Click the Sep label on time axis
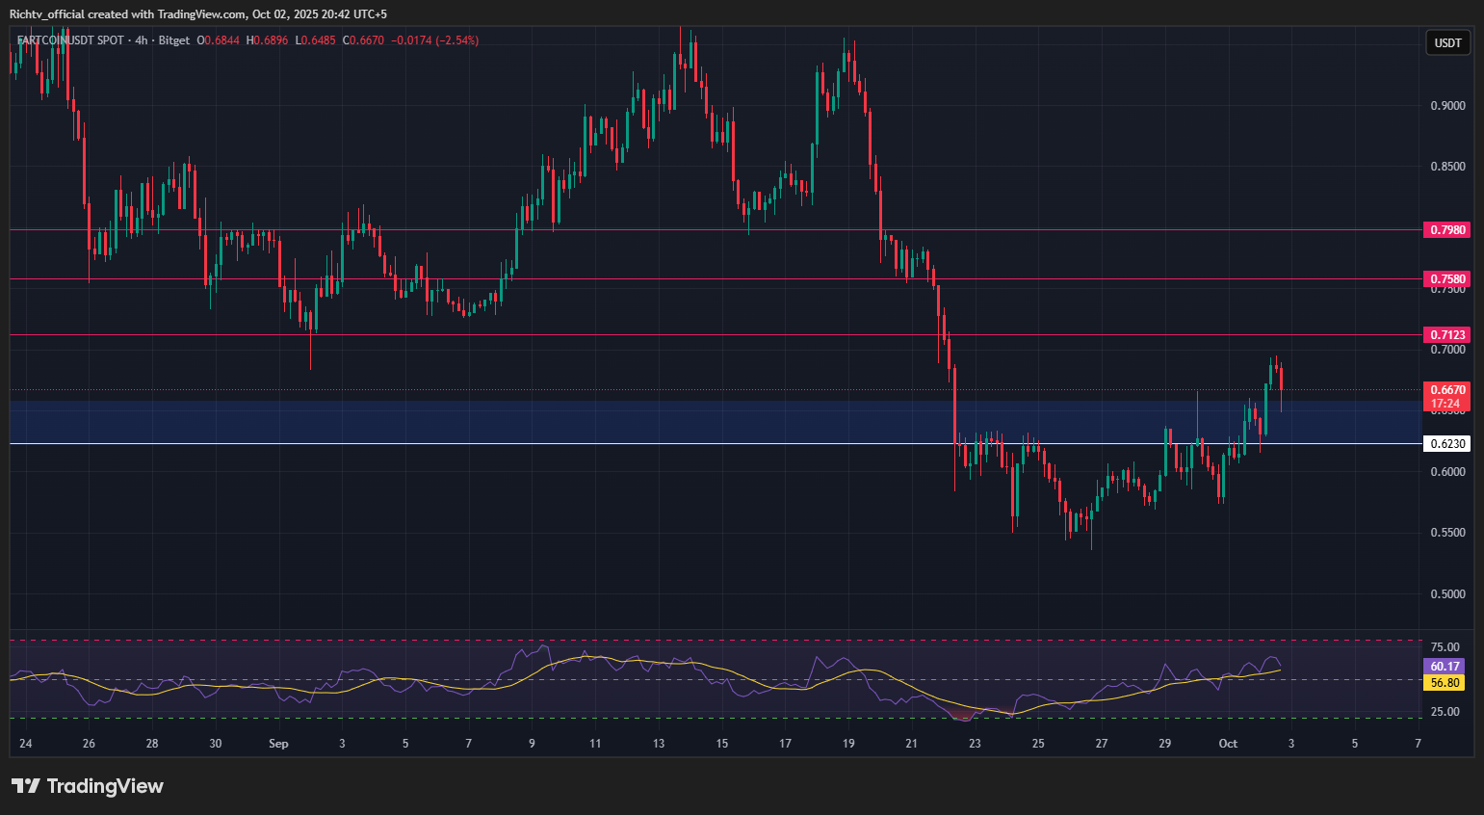Viewport: 1484px width, 815px height. tap(278, 744)
